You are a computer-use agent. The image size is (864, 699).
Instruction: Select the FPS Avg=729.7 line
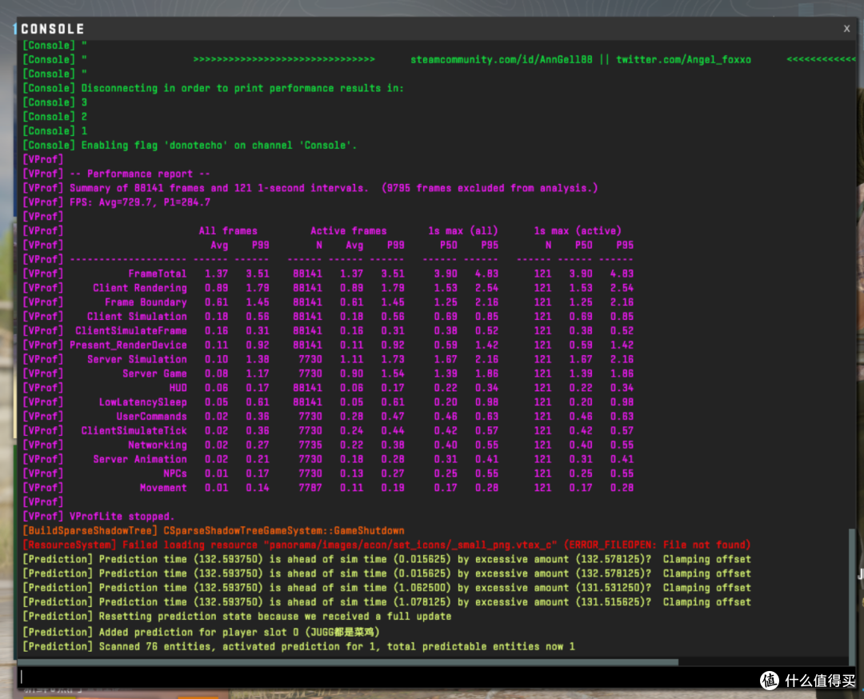116,202
